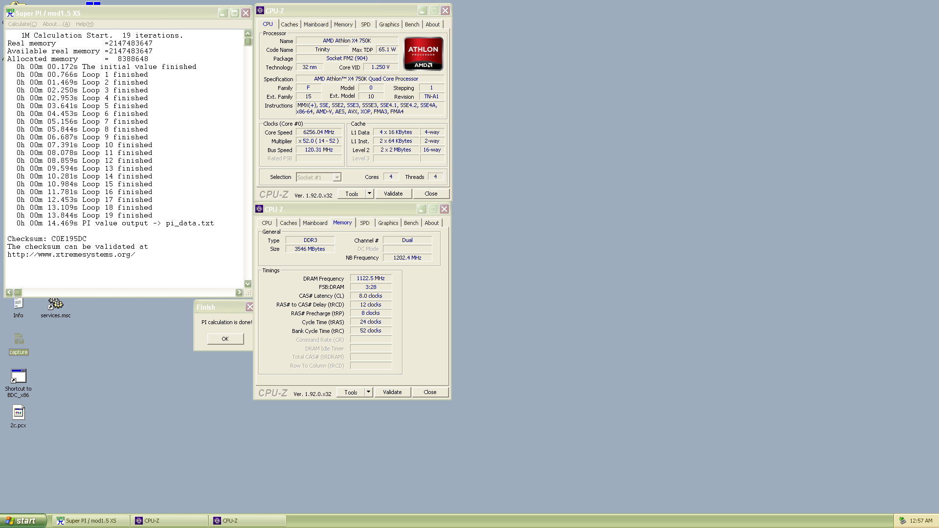Viewport: 939px width, 528px height.
Task: Click Super PI scroll down arrow
Action: 247,284
